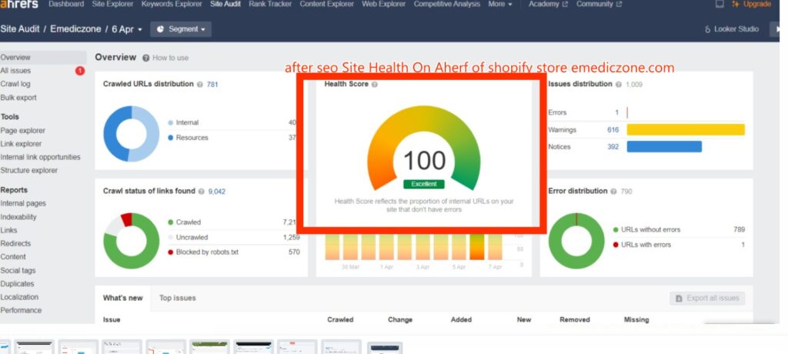Open the How to use guide
This screenshot has width=788, height=354.
point(165,58)
